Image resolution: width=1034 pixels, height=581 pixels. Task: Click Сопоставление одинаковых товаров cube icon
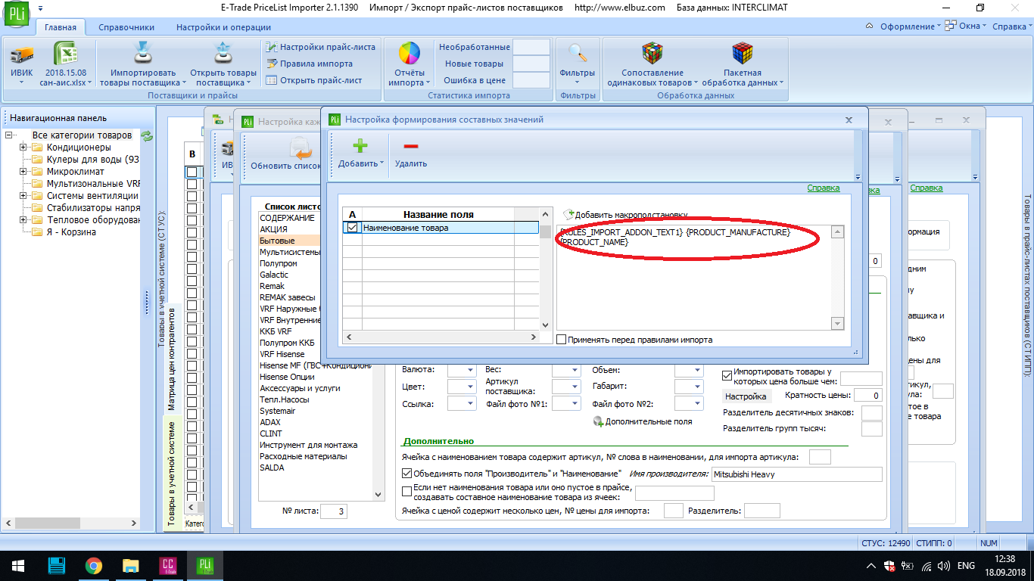pyautogui.click(x=652, y=54)
